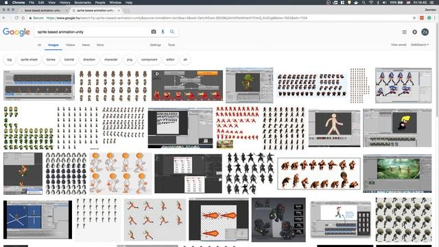Show the image search Tools options
This screenshot has width=439, height=247.
(171, 45)
